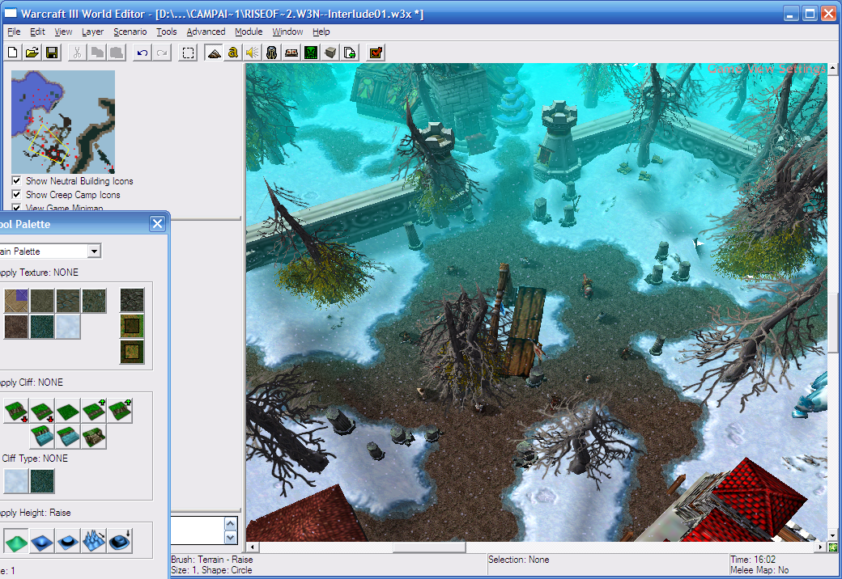842x579 pixels.
Task: Test the map with the red checkmark icon
Action: (x=376, y=53)
